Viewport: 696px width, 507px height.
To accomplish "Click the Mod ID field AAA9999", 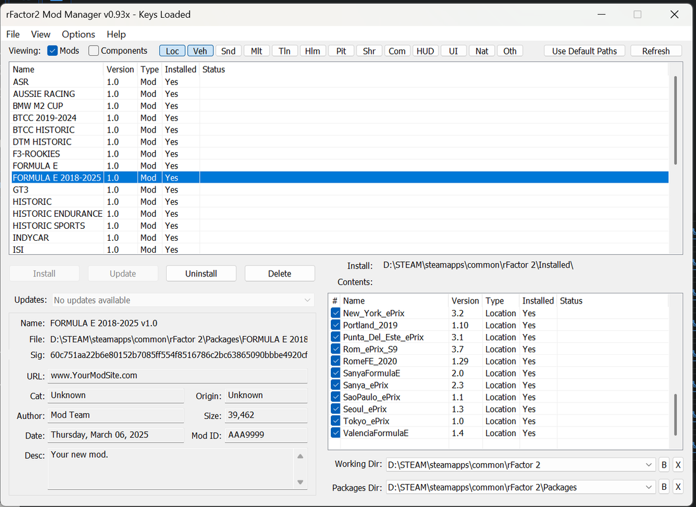I will point(266,435).
